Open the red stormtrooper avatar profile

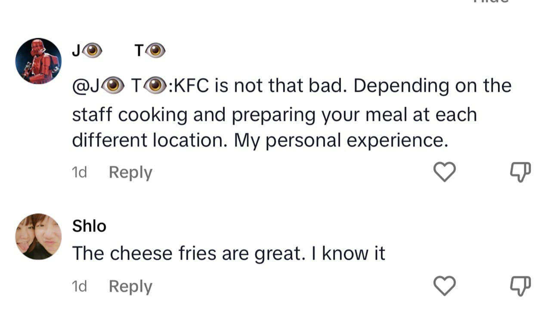pyautogui.click(x=38, y=61)
